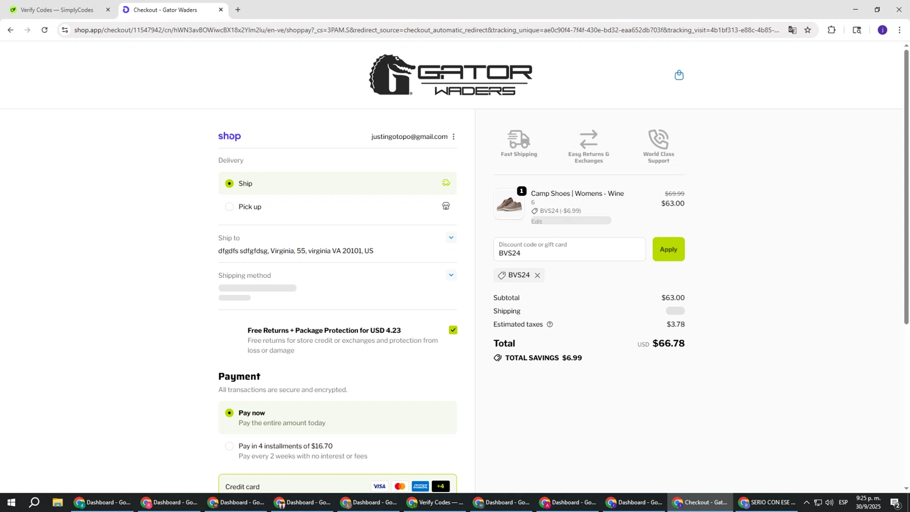
Task: Click the Visa card icon
Action: pos(379,487)
